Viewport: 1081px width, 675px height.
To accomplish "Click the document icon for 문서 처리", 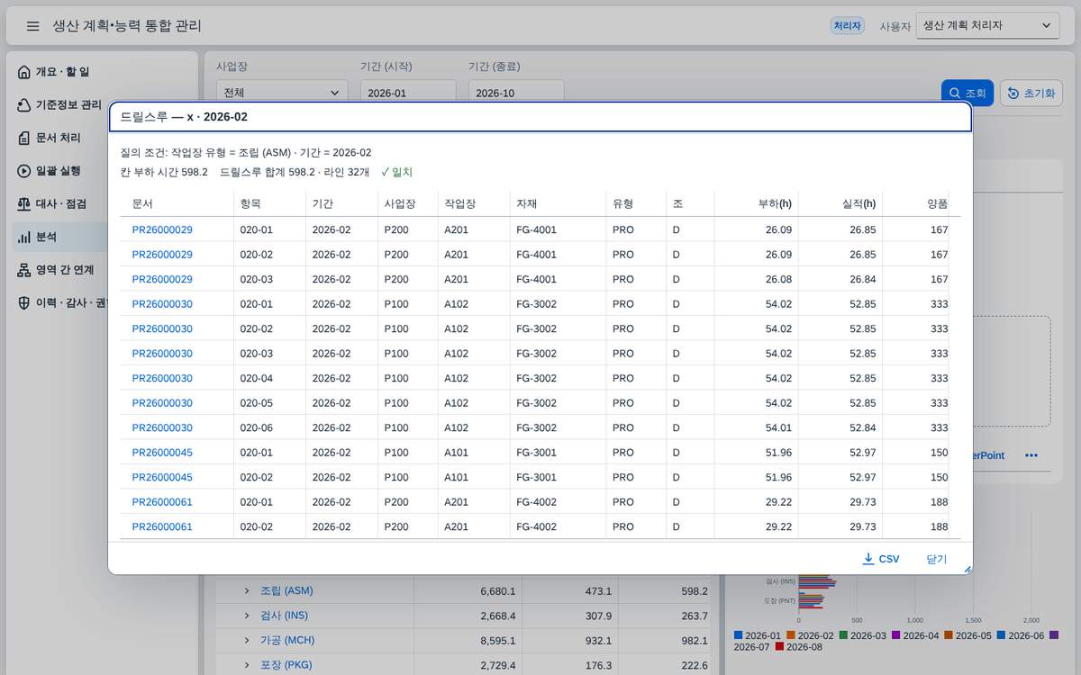I will tap(24, 138).
